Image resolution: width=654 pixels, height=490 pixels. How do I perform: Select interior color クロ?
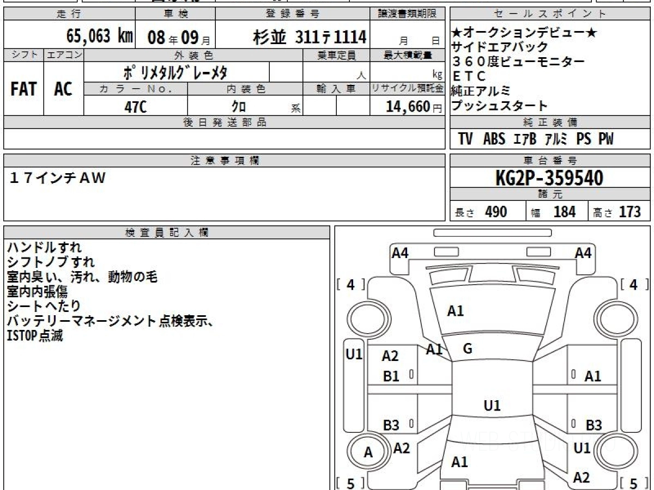pos(239,107)
